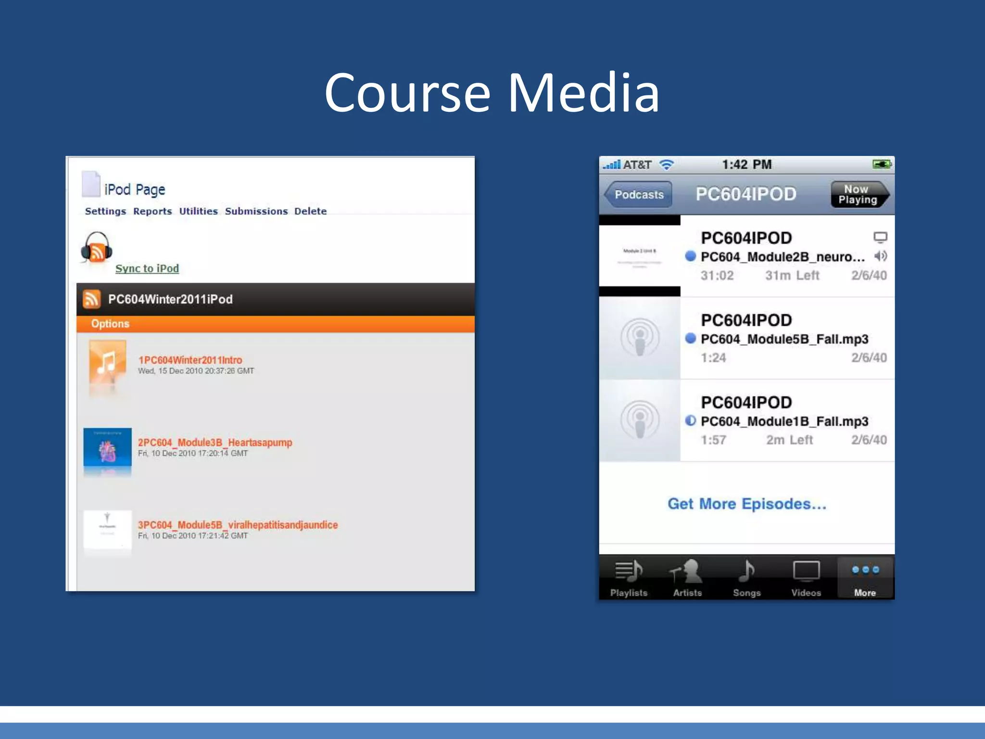The width and height of the screenshot is (985, 739).
Task: Click the podcast artwork for Module5B_Fall.mp3
Action: pyautogui.click(x=640, y=338)
